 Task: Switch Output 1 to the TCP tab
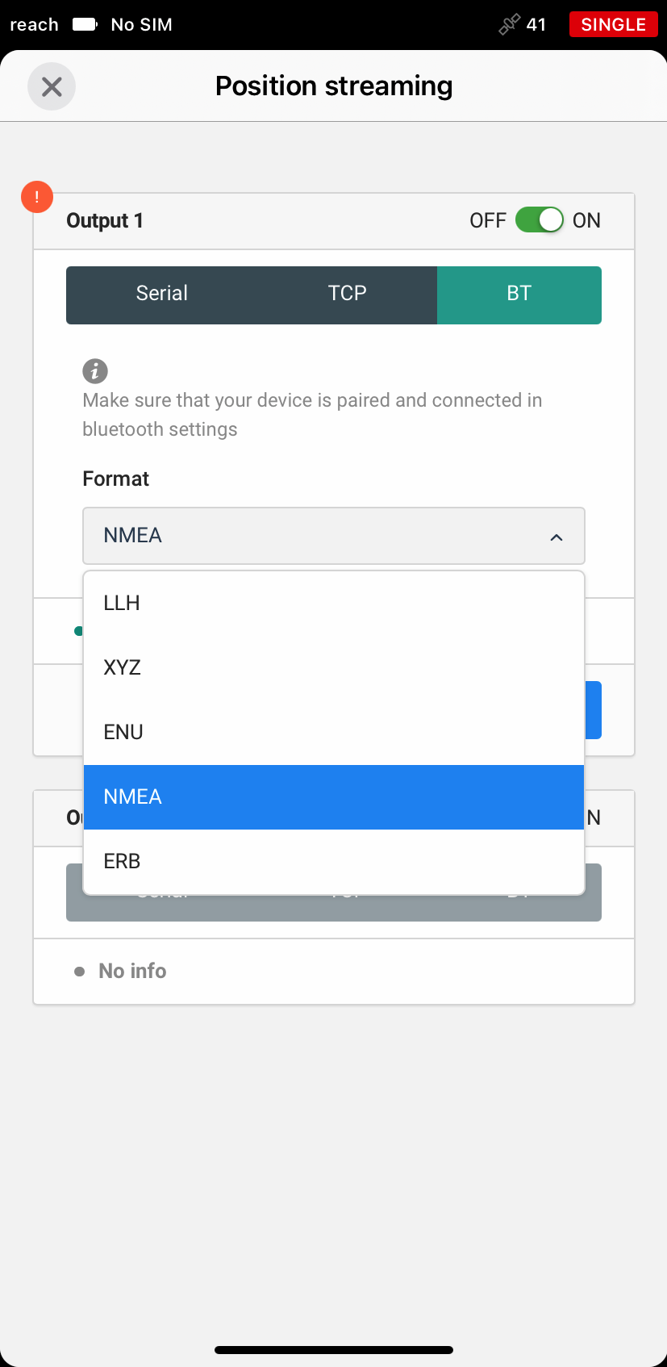[x=348, y=295]
